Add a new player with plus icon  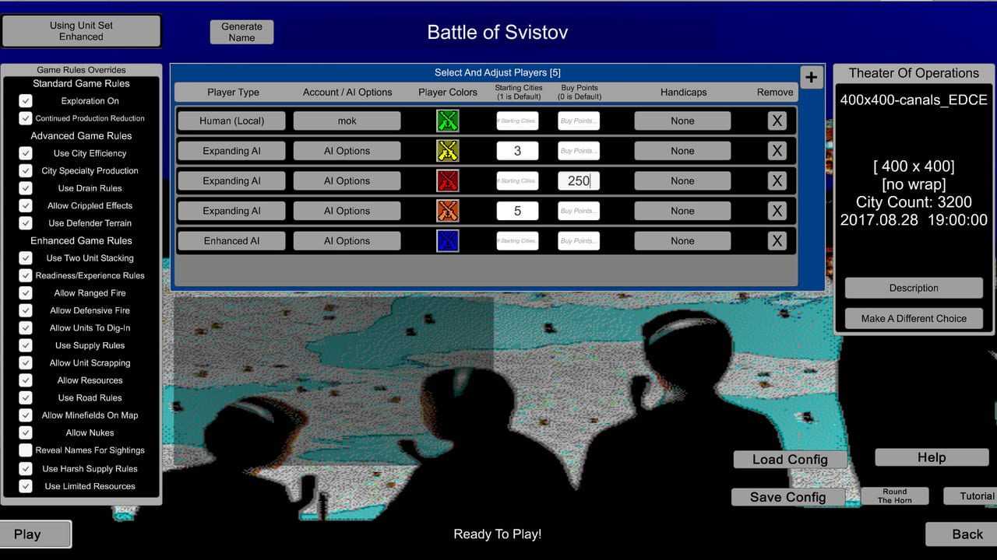[x=811, y=77]
